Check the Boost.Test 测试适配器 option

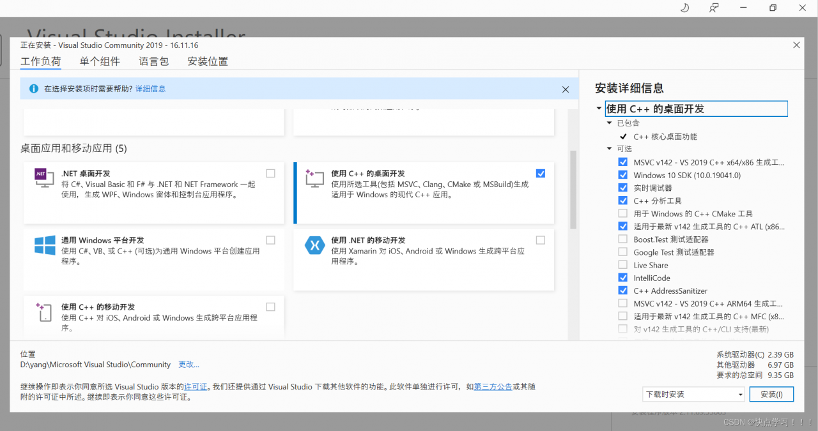623,239
